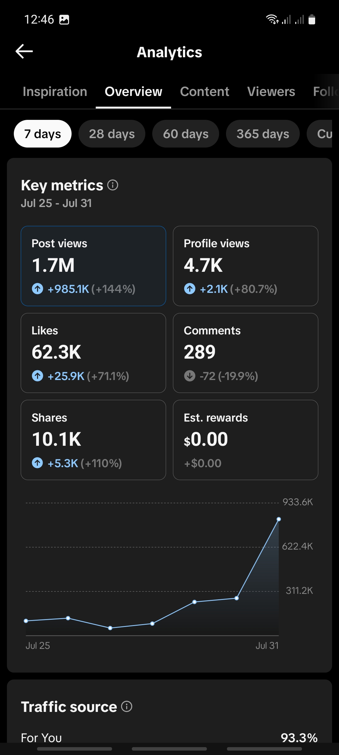Tap the Post views up-arrow trend icon
The height and width of the screenshot is (755, 339).
pos(38,288)
